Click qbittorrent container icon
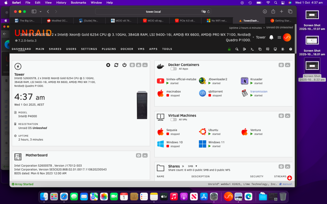 (202, 93)
